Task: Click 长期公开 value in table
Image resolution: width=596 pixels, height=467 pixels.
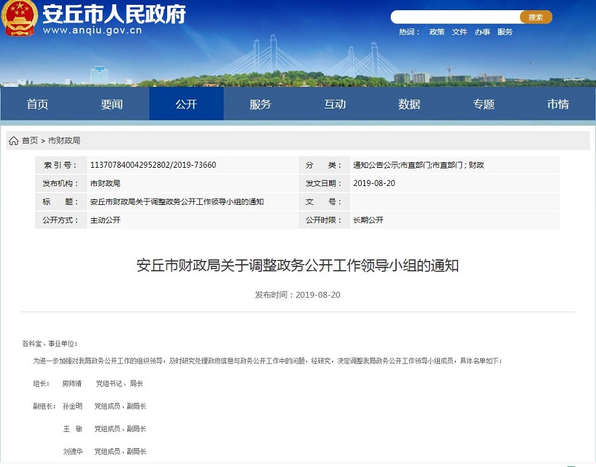Action: 368,220
